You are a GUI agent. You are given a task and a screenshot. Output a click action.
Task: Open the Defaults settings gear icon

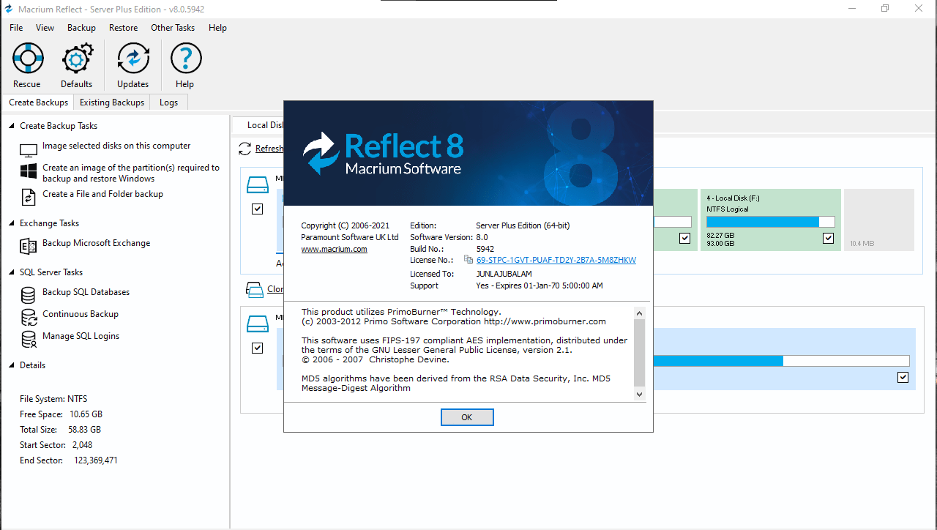[77, 59]
